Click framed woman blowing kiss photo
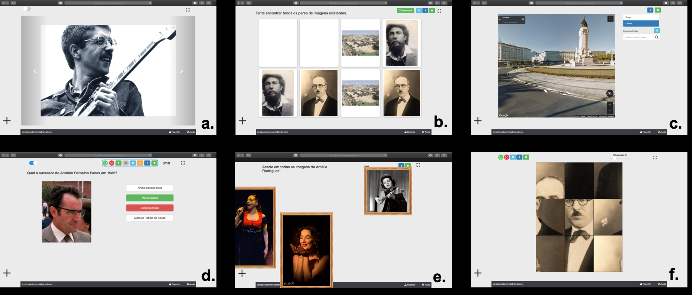The height and width of the screenshot is (295, 692). [x=306, y=250]
